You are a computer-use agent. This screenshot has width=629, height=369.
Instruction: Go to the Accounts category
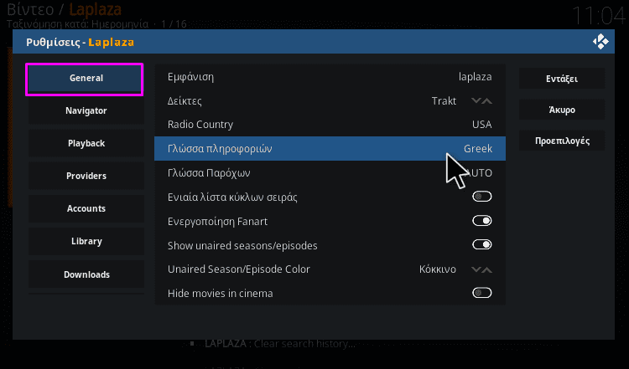tap(86, 208)
